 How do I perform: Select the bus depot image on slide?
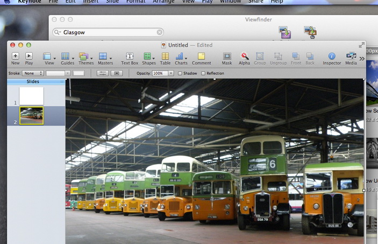click(x=215, y=161)
